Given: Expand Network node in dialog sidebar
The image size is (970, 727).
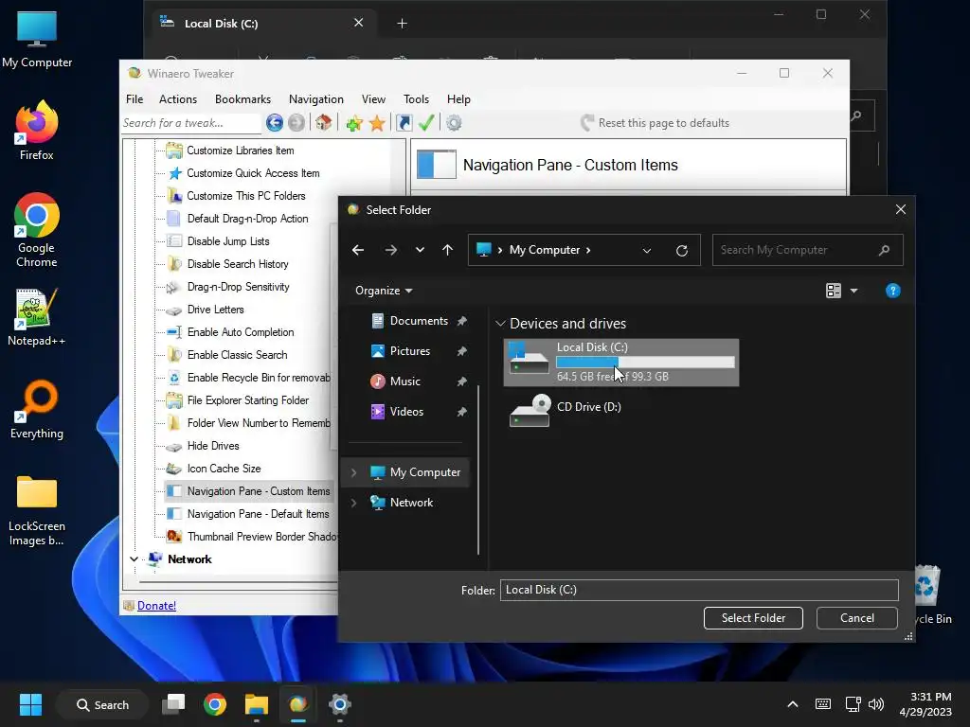Looking at the screenshot, I should coord(354,503).
